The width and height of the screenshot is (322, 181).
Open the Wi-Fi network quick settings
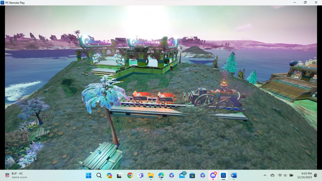click(x=280, y=175)
